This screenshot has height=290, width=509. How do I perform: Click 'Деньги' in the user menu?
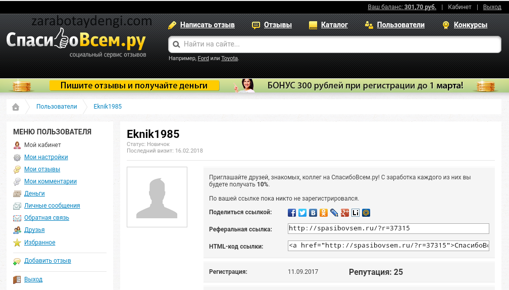coord(34,194)
